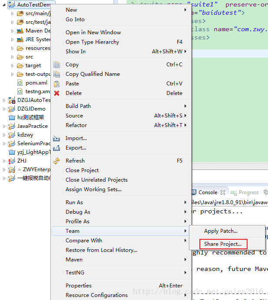Open the Build Path submenu

pos(121,106)
